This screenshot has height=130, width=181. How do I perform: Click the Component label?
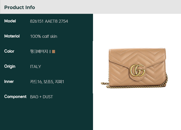pyautogui.click(x=15, y=97)
